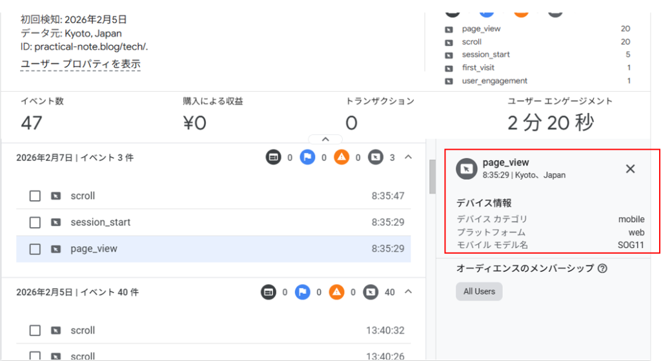The width and height of the screenshot is (661, 361).
Task: Collapse the summary panel with up chevron
Action: [x=325, y=139]
